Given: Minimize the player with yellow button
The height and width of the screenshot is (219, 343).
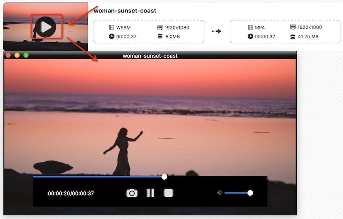Looking at the screenshot, I should (17, 55).
